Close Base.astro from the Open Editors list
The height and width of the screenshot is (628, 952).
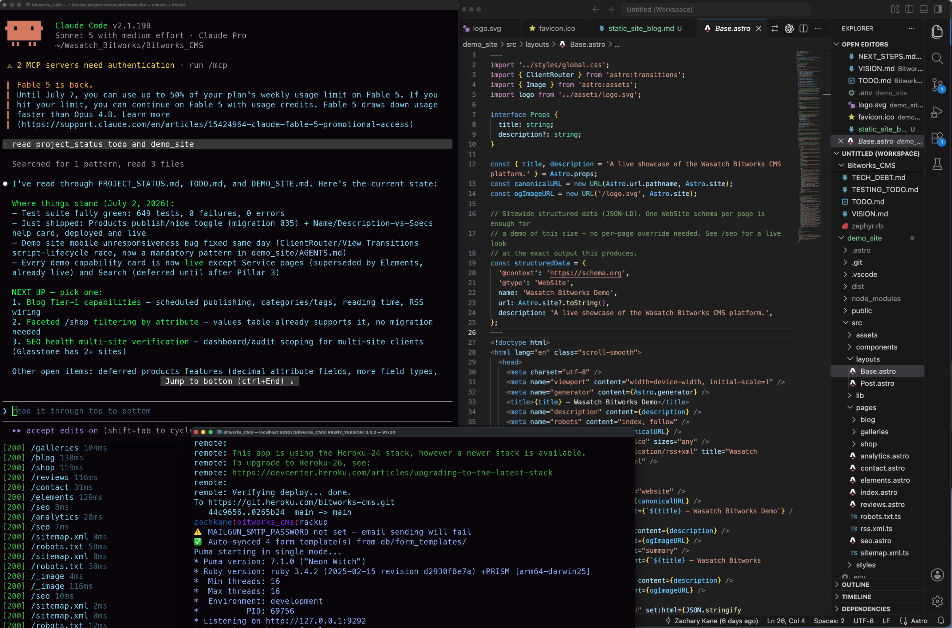[x=841, y=141]
